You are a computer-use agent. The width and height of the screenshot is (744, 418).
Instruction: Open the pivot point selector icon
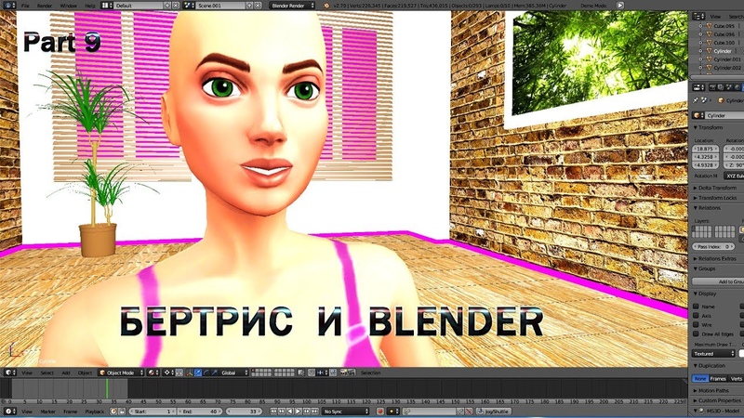167,373
